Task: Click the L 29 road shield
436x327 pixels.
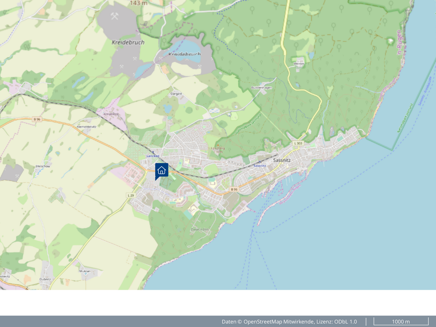Action: coord(130,195)
